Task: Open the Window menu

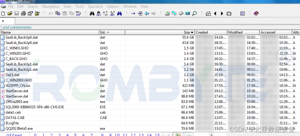Action: [130, 6]
